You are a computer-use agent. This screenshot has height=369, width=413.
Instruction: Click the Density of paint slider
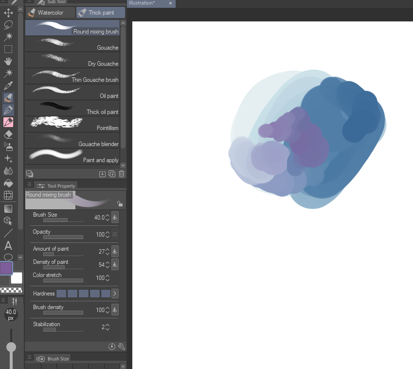(63, 268)
